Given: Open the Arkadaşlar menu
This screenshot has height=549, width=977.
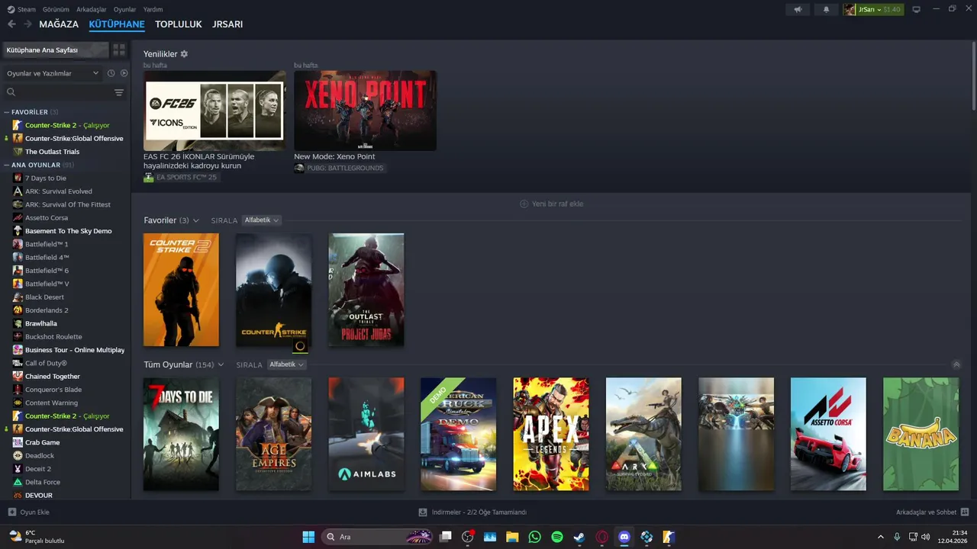Looking at the screenshot, I should [x=92, y=9].
